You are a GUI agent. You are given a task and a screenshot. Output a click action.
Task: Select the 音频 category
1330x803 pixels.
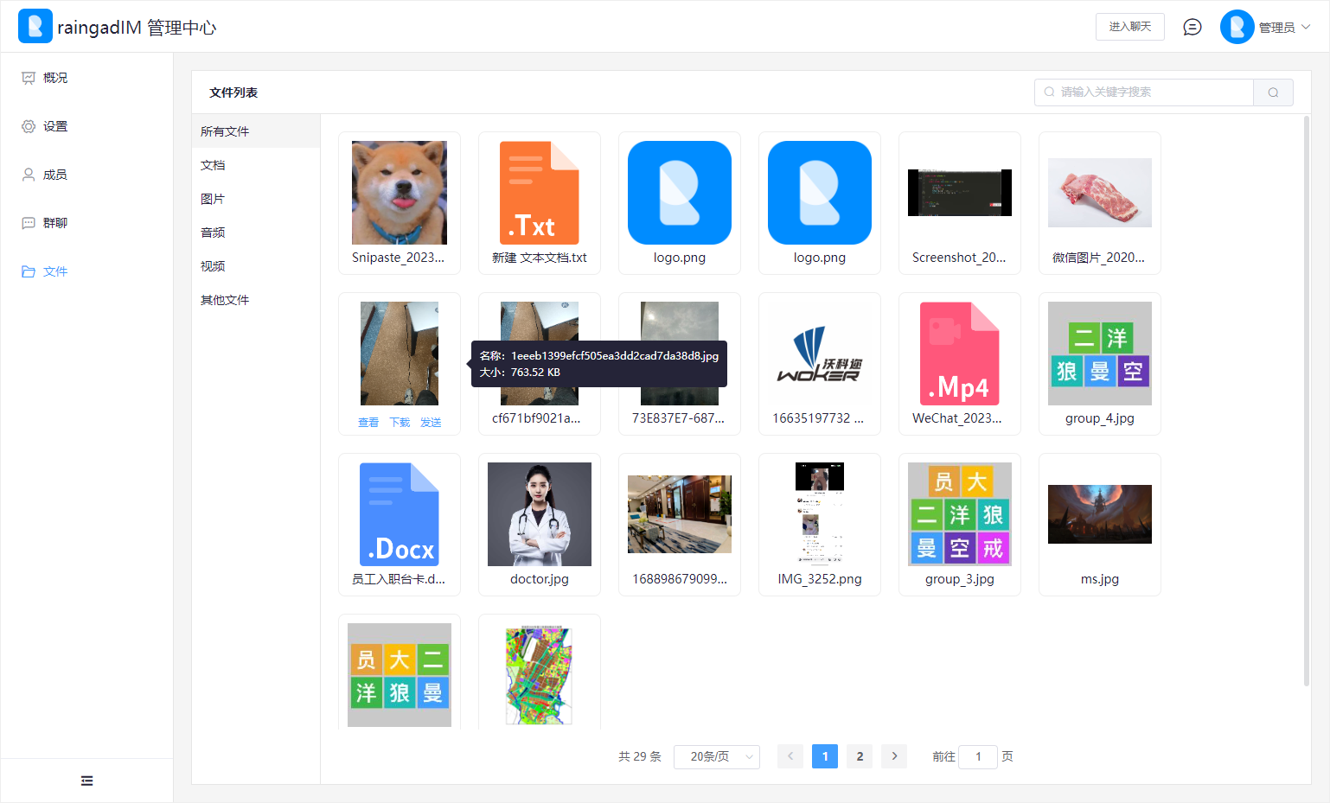256,233
